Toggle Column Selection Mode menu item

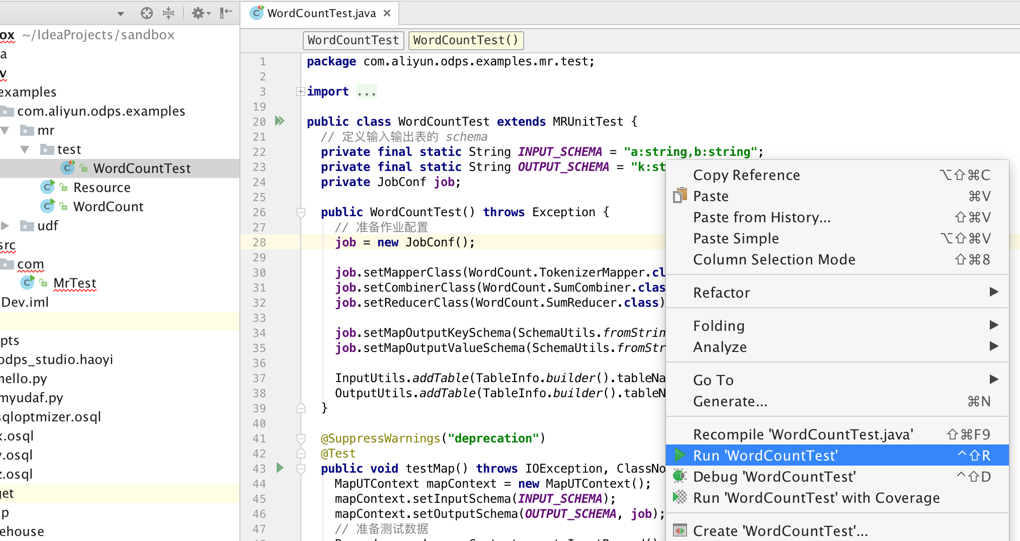(x=837, y=259)
